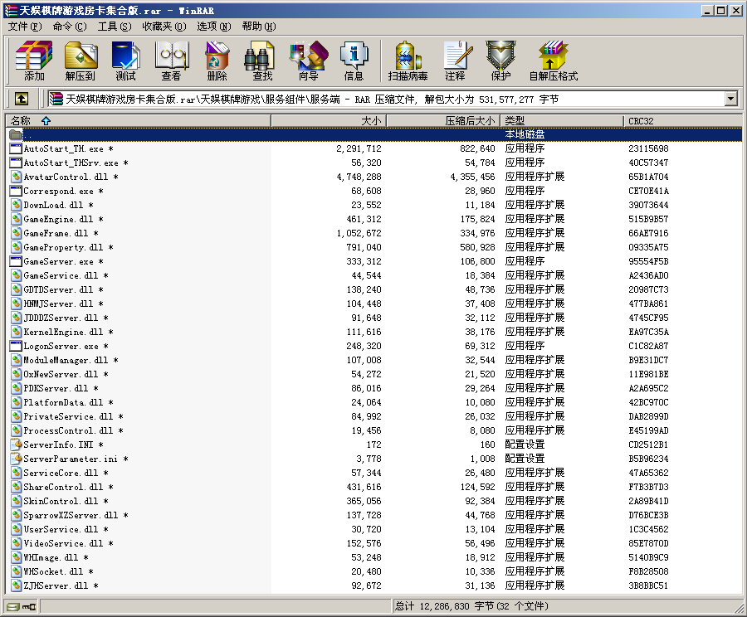Click the 删除 (Delete) toolbar icon
The image size is (747, 617).
coord(217,61)
